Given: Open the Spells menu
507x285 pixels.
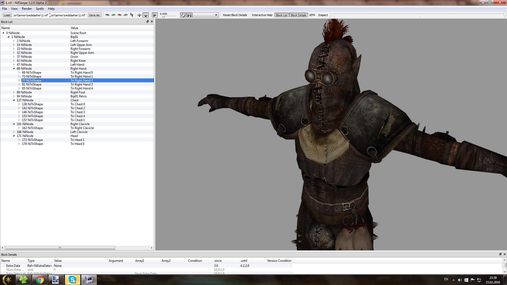Looking at the screenshot, I should pyautogui.click(x=40, y=9).
